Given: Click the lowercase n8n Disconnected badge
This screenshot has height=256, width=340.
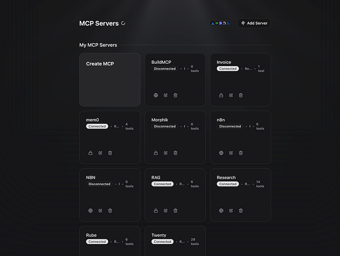Looking at the screenshot, I should point(230,126).
